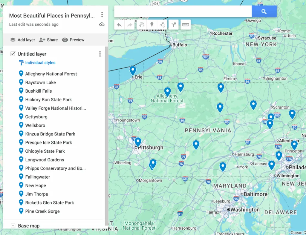This screenshot has width=306, height=235.
Task: Select the measure distances ruler tool
Action: [x=185, y=25]
